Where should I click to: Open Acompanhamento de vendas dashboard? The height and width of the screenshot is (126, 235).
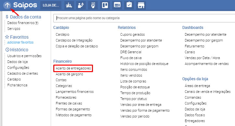pos(207,64)
